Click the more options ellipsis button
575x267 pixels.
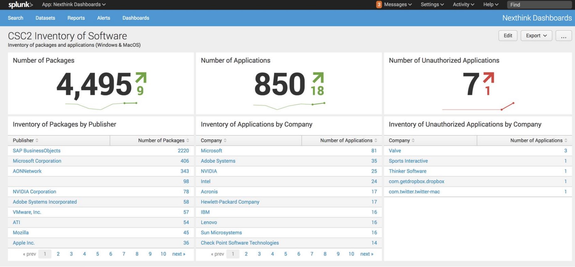click(563, 36)
